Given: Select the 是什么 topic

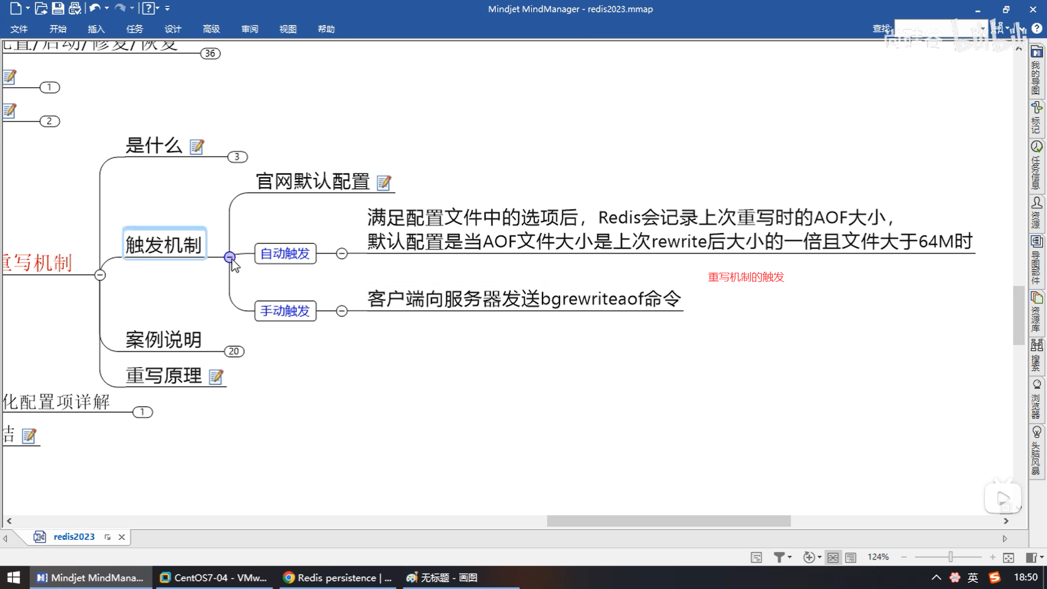Looking at the screenshot, I should click(154, 146).
